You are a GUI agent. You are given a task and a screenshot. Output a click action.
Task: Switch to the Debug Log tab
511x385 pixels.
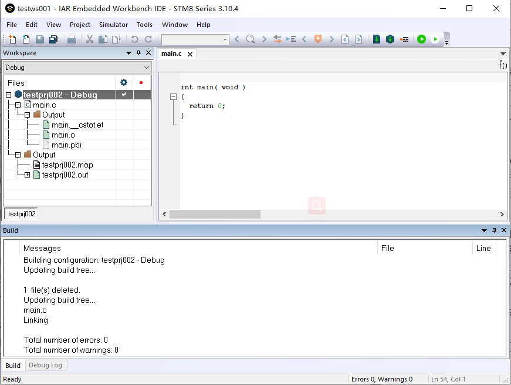45,365
